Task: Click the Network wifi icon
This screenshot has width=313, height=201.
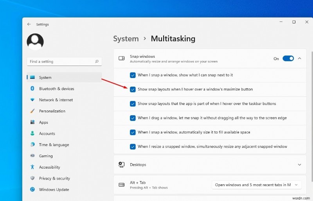Action: click(32, 100)
